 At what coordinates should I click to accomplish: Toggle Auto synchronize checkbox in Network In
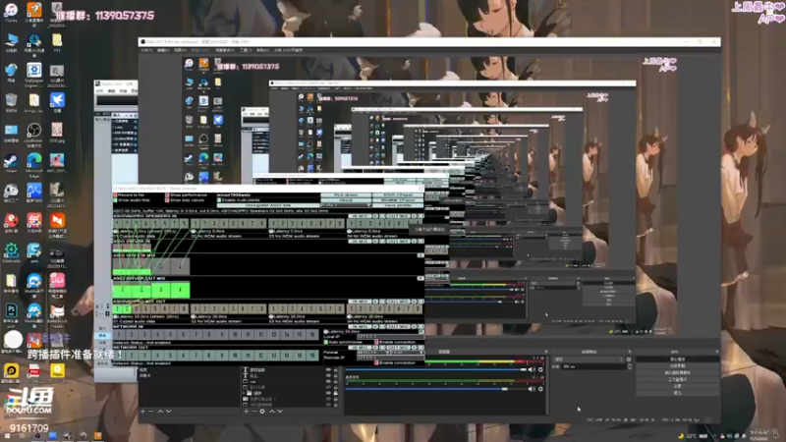pos(326,342)
